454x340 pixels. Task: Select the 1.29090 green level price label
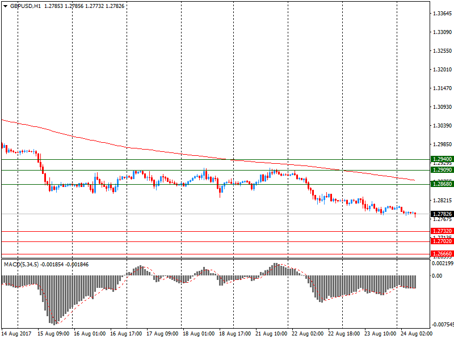(x=442, y=169)
